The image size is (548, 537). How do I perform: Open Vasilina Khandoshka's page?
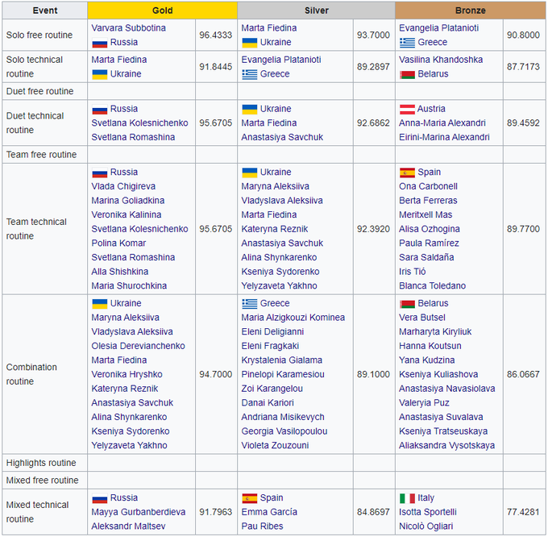(441, 60)
